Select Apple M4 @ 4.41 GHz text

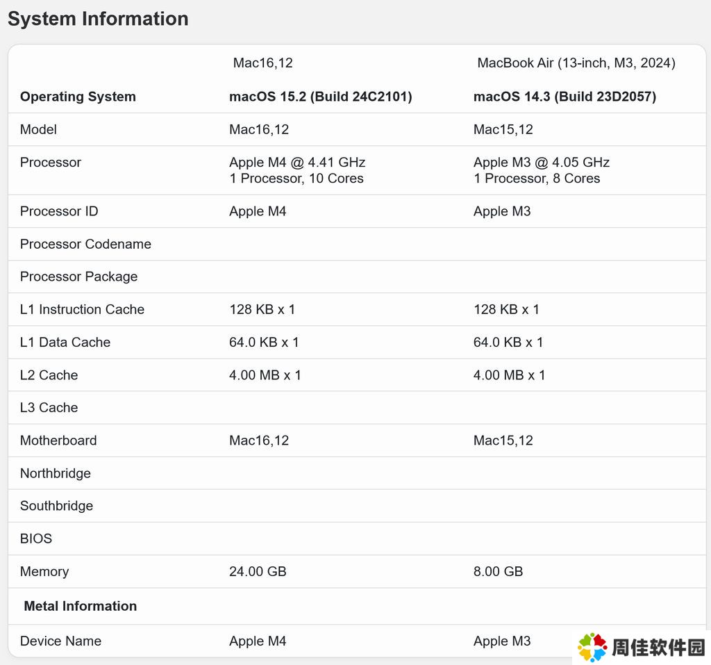(297, 163)
